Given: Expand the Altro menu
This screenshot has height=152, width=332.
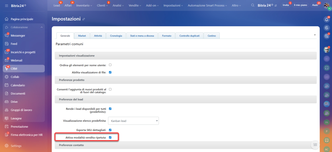Looking at the screenshot, I should [236, 5].
